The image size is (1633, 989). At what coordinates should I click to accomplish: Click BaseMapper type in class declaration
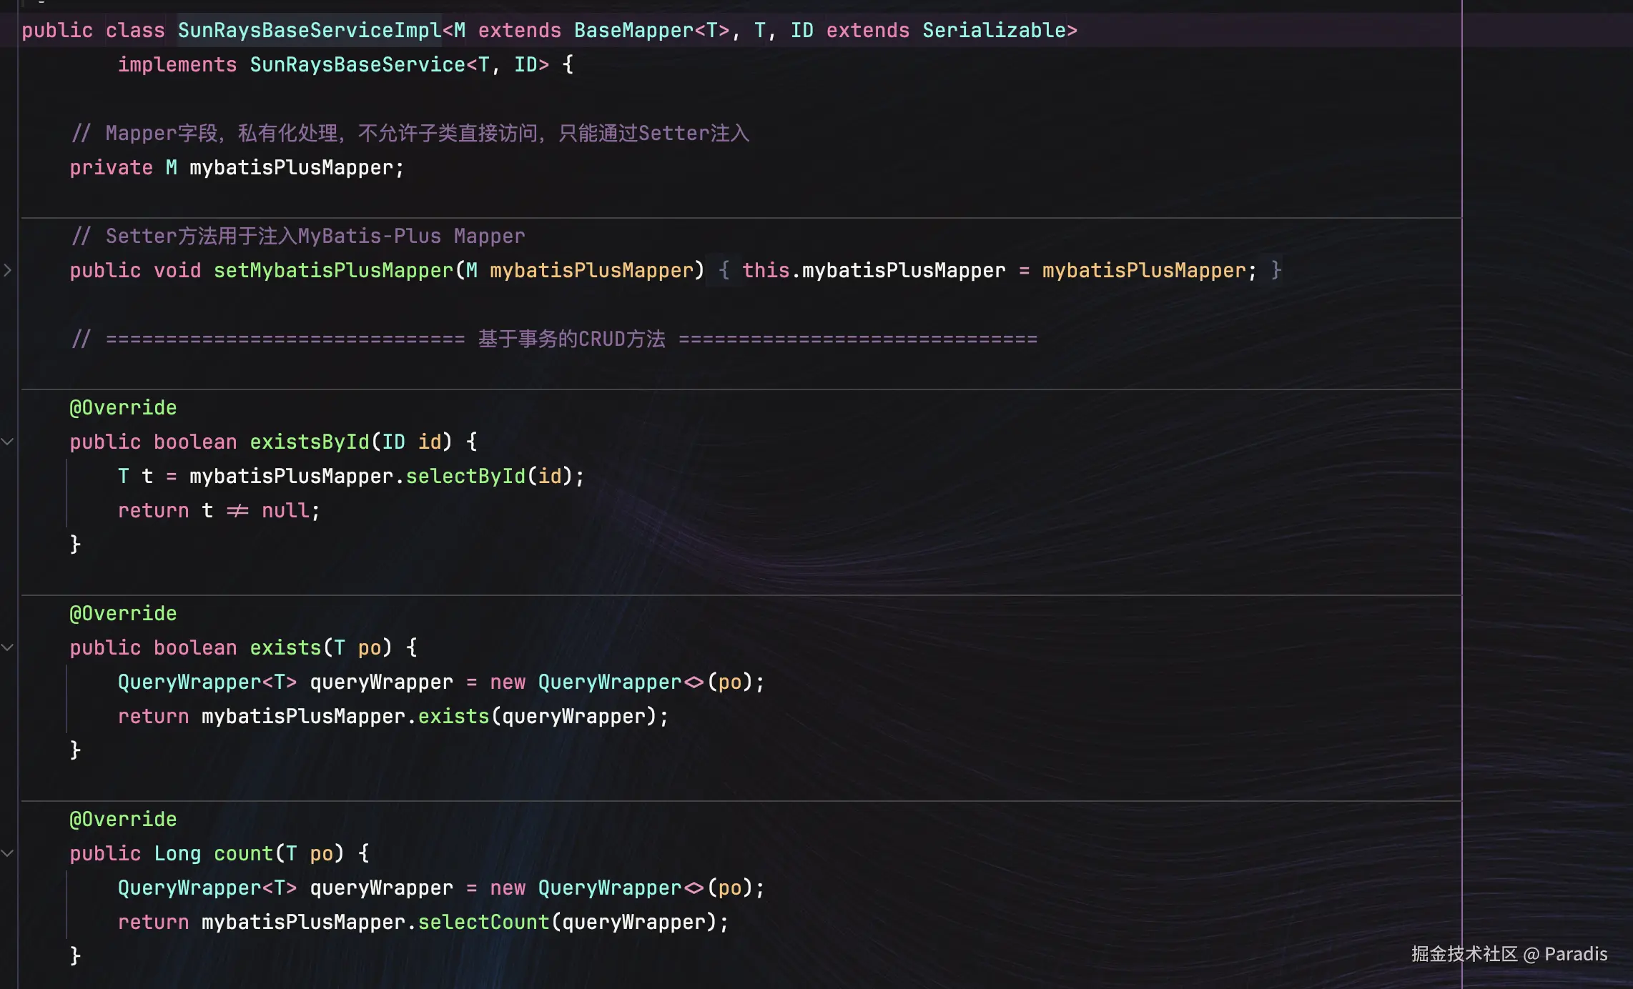click(633, 30)
